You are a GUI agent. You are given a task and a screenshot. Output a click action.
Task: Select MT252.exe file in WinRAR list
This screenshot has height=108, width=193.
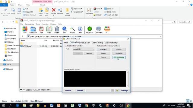tap(27, 46)
